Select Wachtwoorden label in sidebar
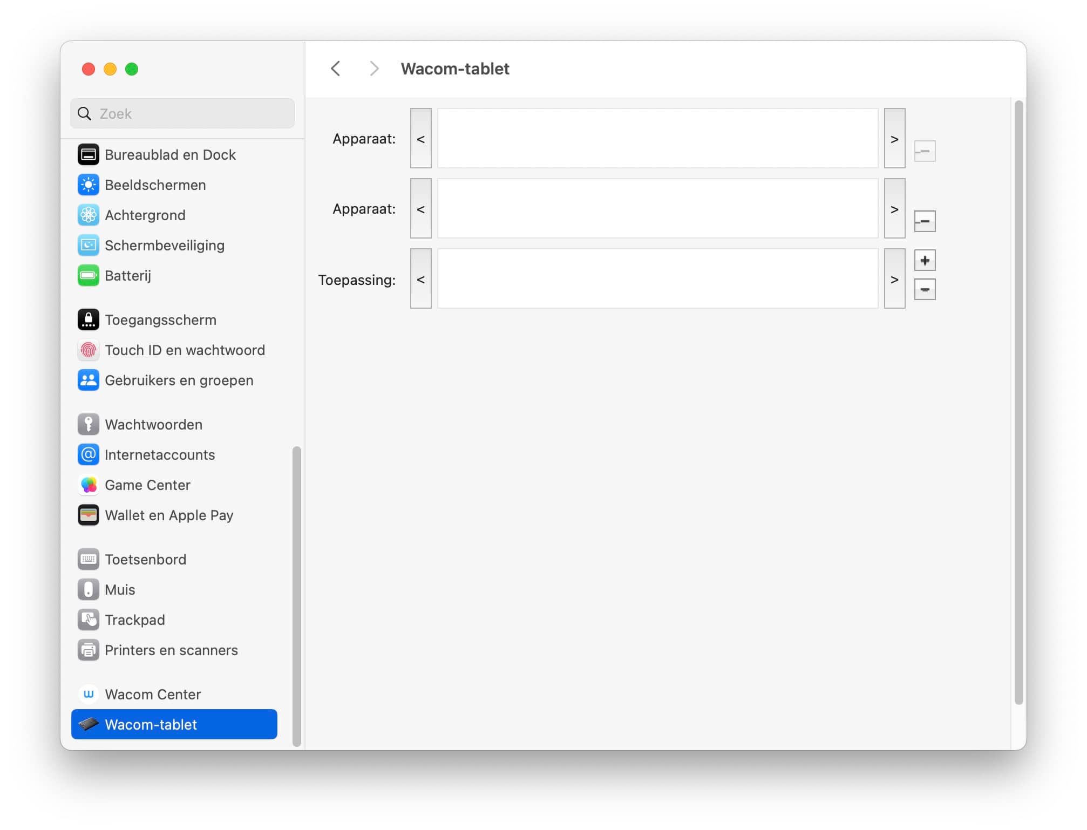The width and height of the screenshot is (1087, 830). click(154, 425)
